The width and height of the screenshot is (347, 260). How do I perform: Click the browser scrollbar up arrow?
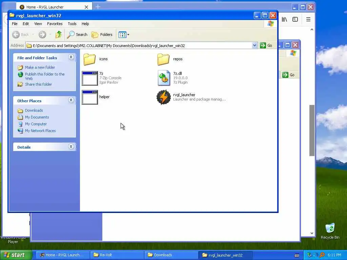point(312,30)
